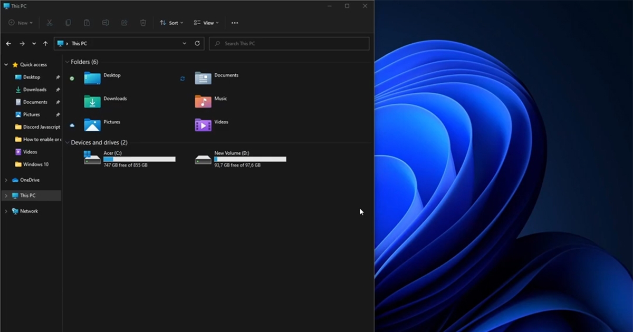The width and height of the screenshot is (633, 332).
Task: Click the Search This PC field
Action: point(289,44)
